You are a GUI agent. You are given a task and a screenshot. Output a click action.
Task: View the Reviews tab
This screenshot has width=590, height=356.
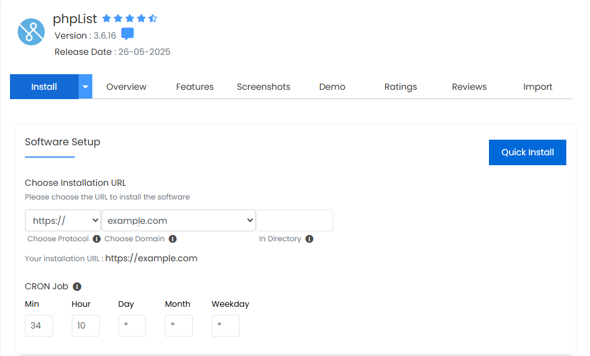pyautogui.click(x=469, y=87)
